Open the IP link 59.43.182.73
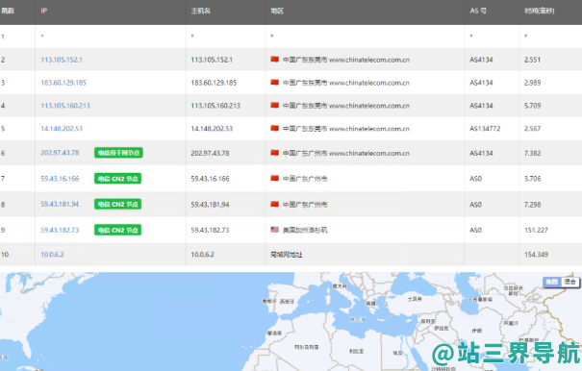The width and height of the screenshot is (582, 371). [60, 230]
